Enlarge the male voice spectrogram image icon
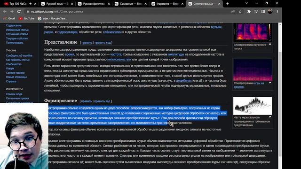The width and height of the screenshot is (301, 169). 269,45
